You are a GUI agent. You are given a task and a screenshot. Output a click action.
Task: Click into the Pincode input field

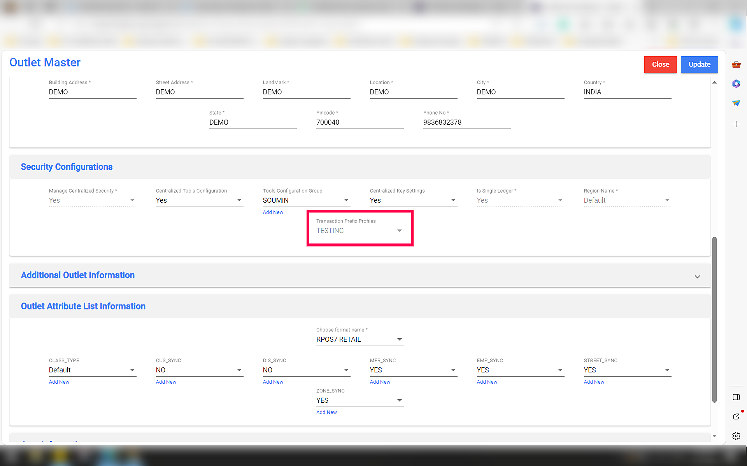tap(359, 122)
